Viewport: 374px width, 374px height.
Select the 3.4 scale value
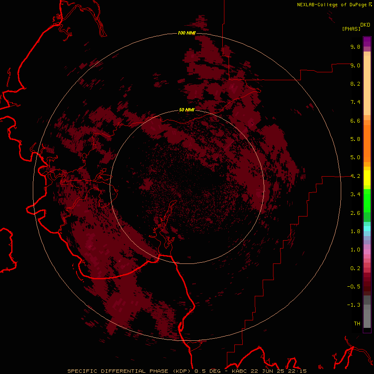coord(355,194)
